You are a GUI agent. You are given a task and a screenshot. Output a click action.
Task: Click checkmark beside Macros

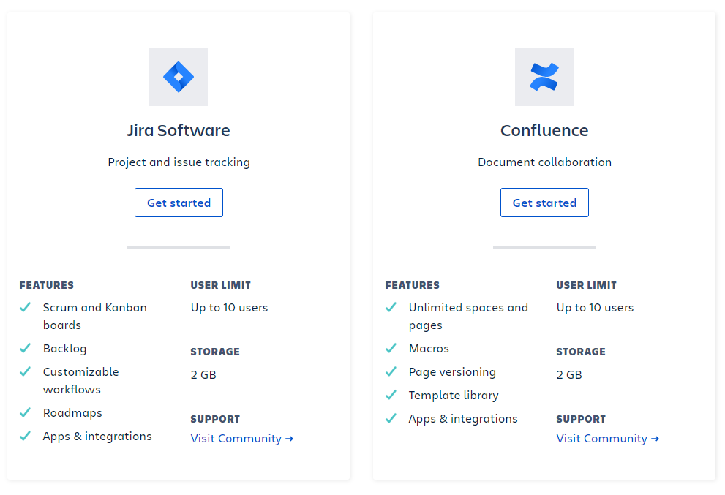click(x=391, y=348)
